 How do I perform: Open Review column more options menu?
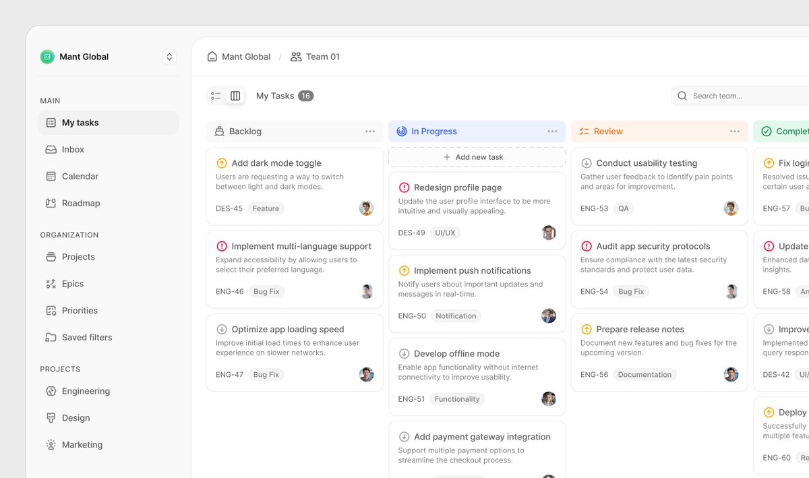point(735,131)
